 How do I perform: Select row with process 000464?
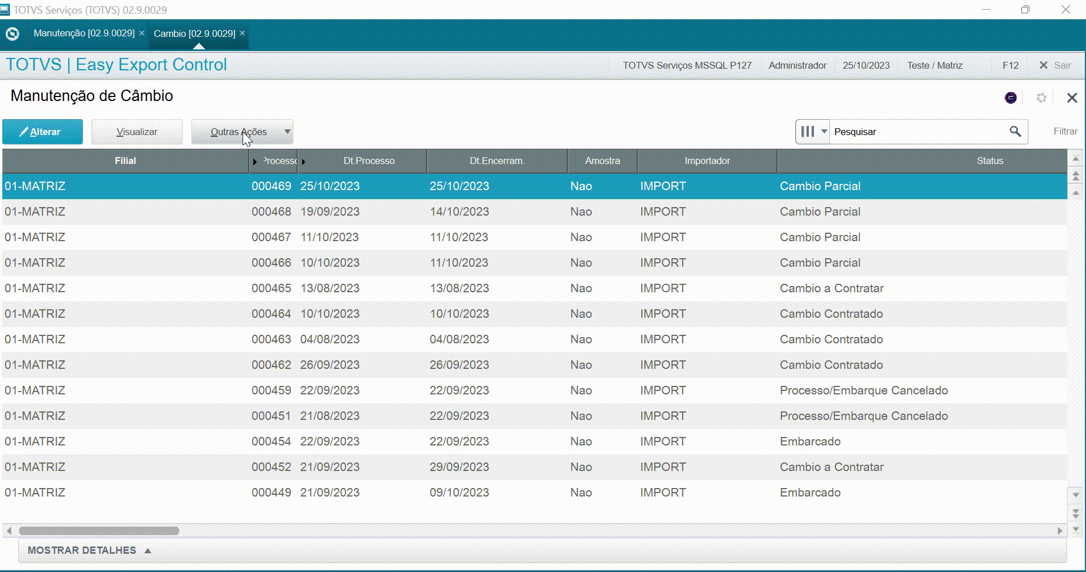534,314
